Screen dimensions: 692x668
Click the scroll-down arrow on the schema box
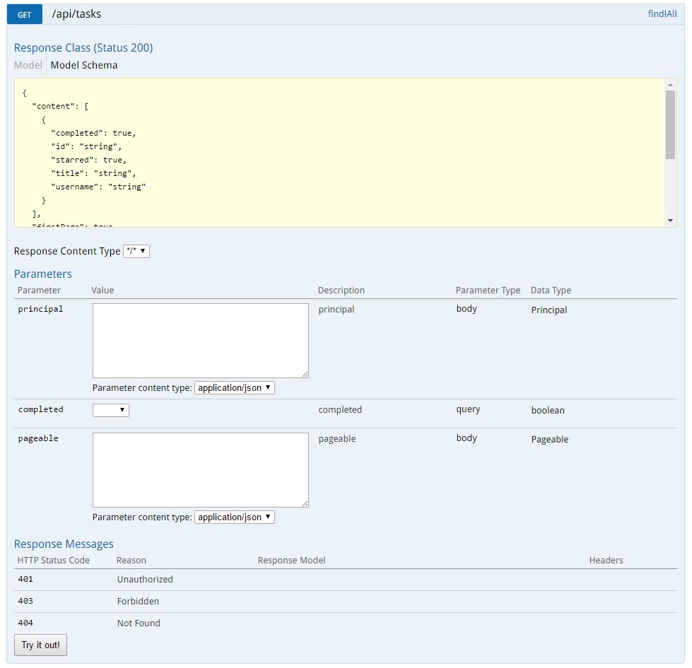point(670,218)
